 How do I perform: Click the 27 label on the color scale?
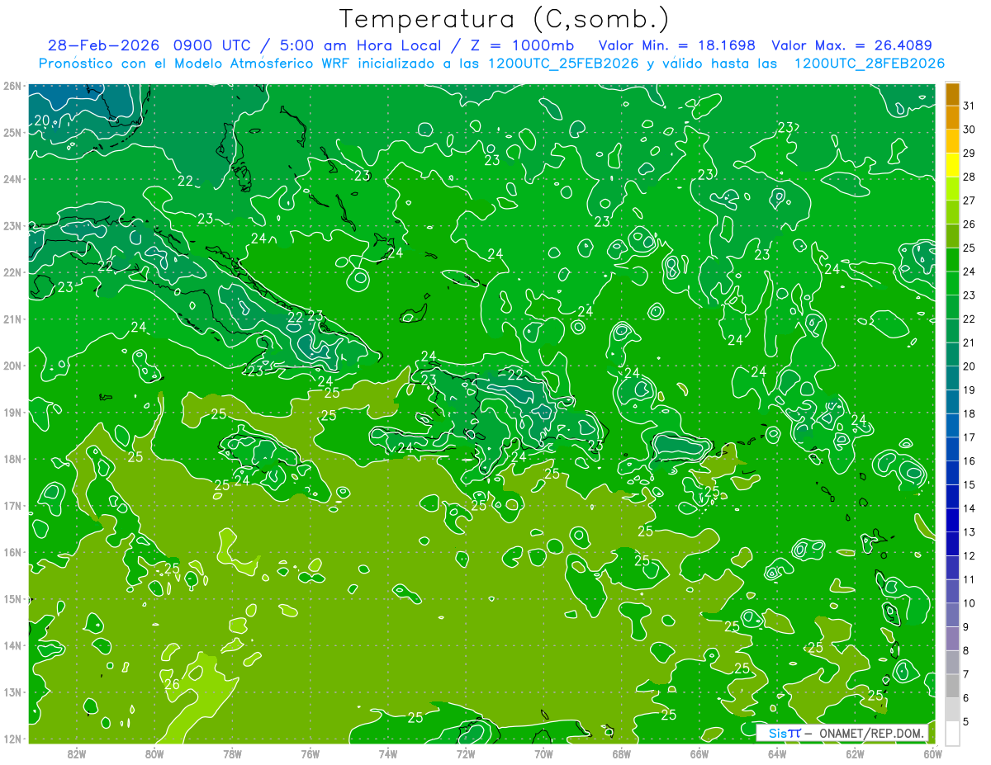(969, 201)
